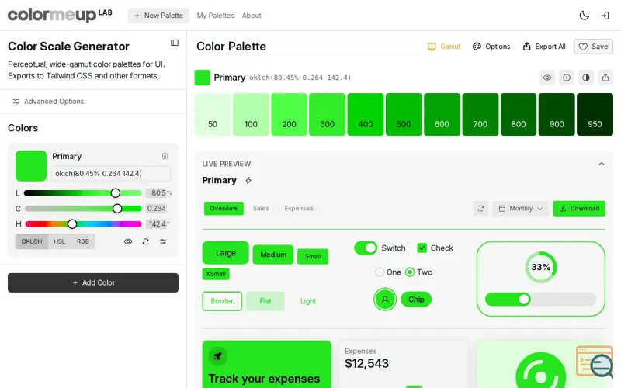Adjust the H hue slider handle
The width and height of the screenshot is (621, 388).
pos(72,224)
